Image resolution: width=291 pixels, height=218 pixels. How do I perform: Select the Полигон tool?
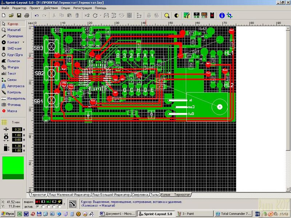click(13, 61)
